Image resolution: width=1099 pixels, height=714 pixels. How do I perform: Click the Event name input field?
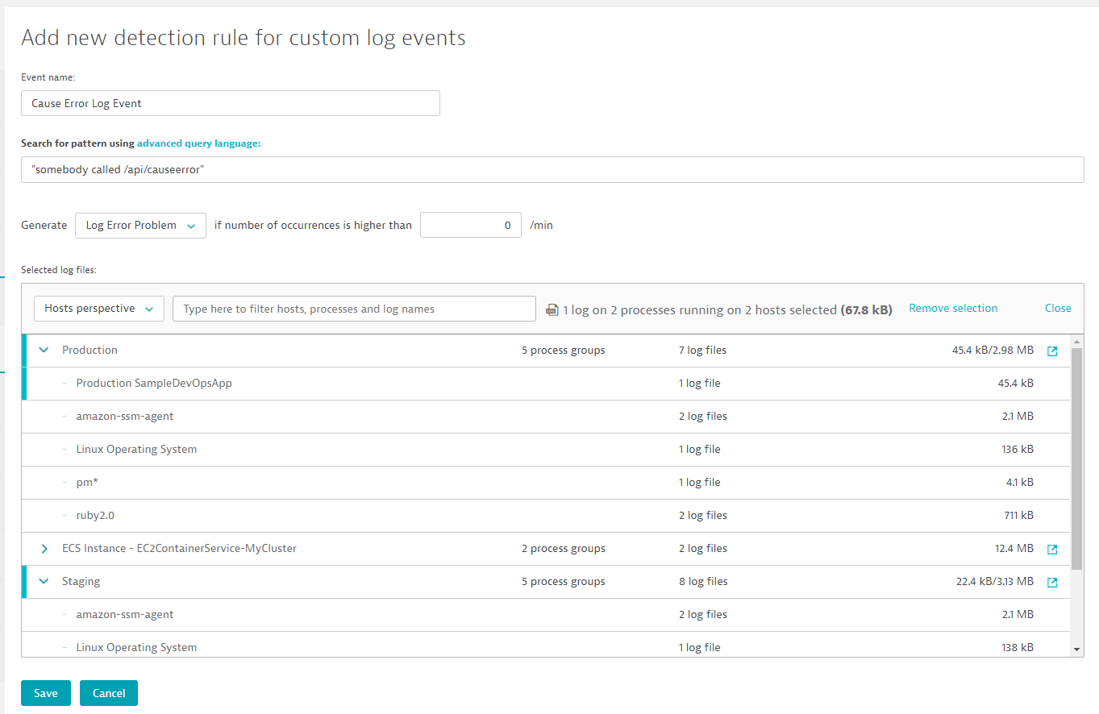pyautogui.click(x=231, y=103)
